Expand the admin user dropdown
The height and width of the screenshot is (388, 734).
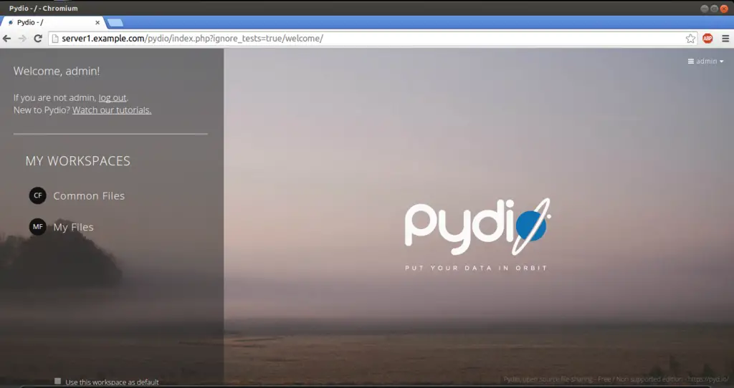705,62
